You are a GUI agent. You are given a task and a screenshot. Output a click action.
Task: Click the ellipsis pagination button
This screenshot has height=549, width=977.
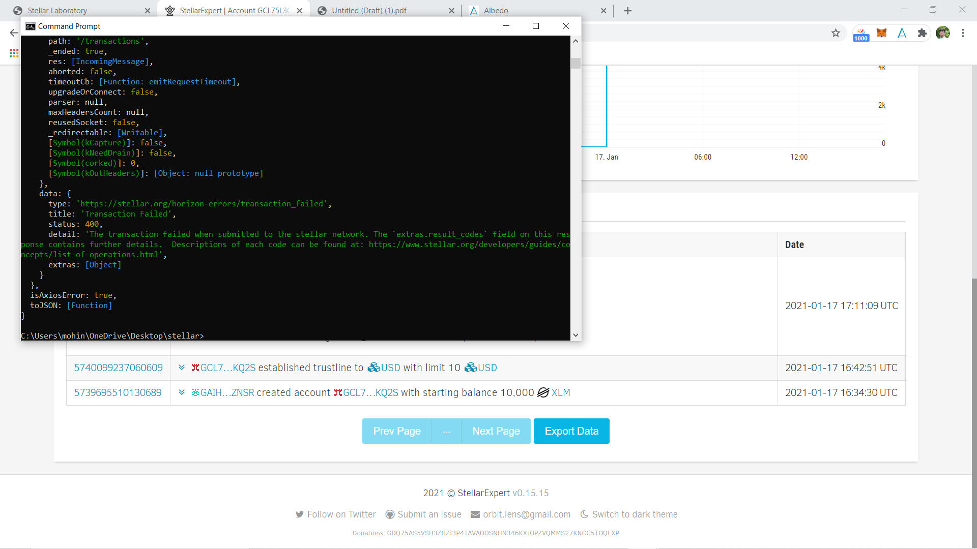[x=446, y=431]
